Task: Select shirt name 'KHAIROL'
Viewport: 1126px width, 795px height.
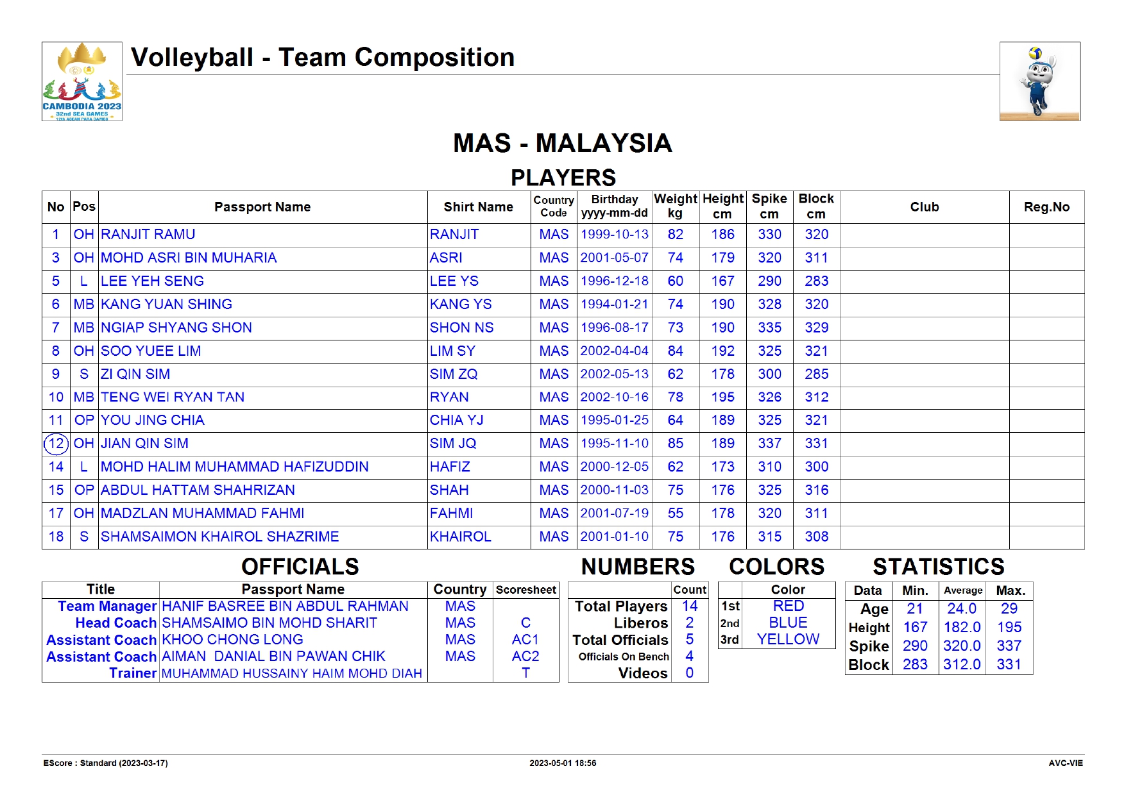Action: (x=461, y=537)
